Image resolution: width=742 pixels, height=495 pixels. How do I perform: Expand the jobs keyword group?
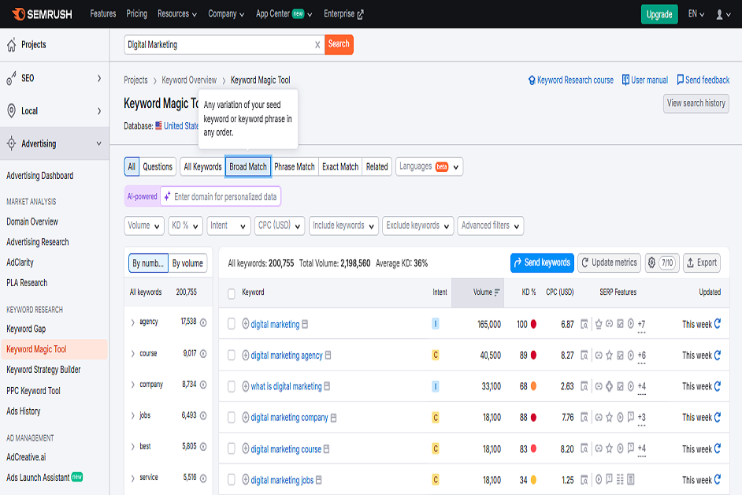pyautogui.click(x=132, y=416)
